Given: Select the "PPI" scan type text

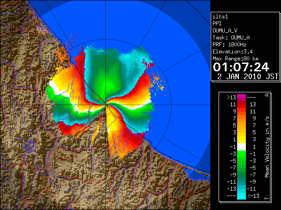Looking at the screenshot, I should click(217, 24).
